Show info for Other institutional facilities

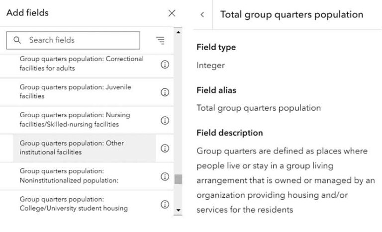click(x=165, y=148)
